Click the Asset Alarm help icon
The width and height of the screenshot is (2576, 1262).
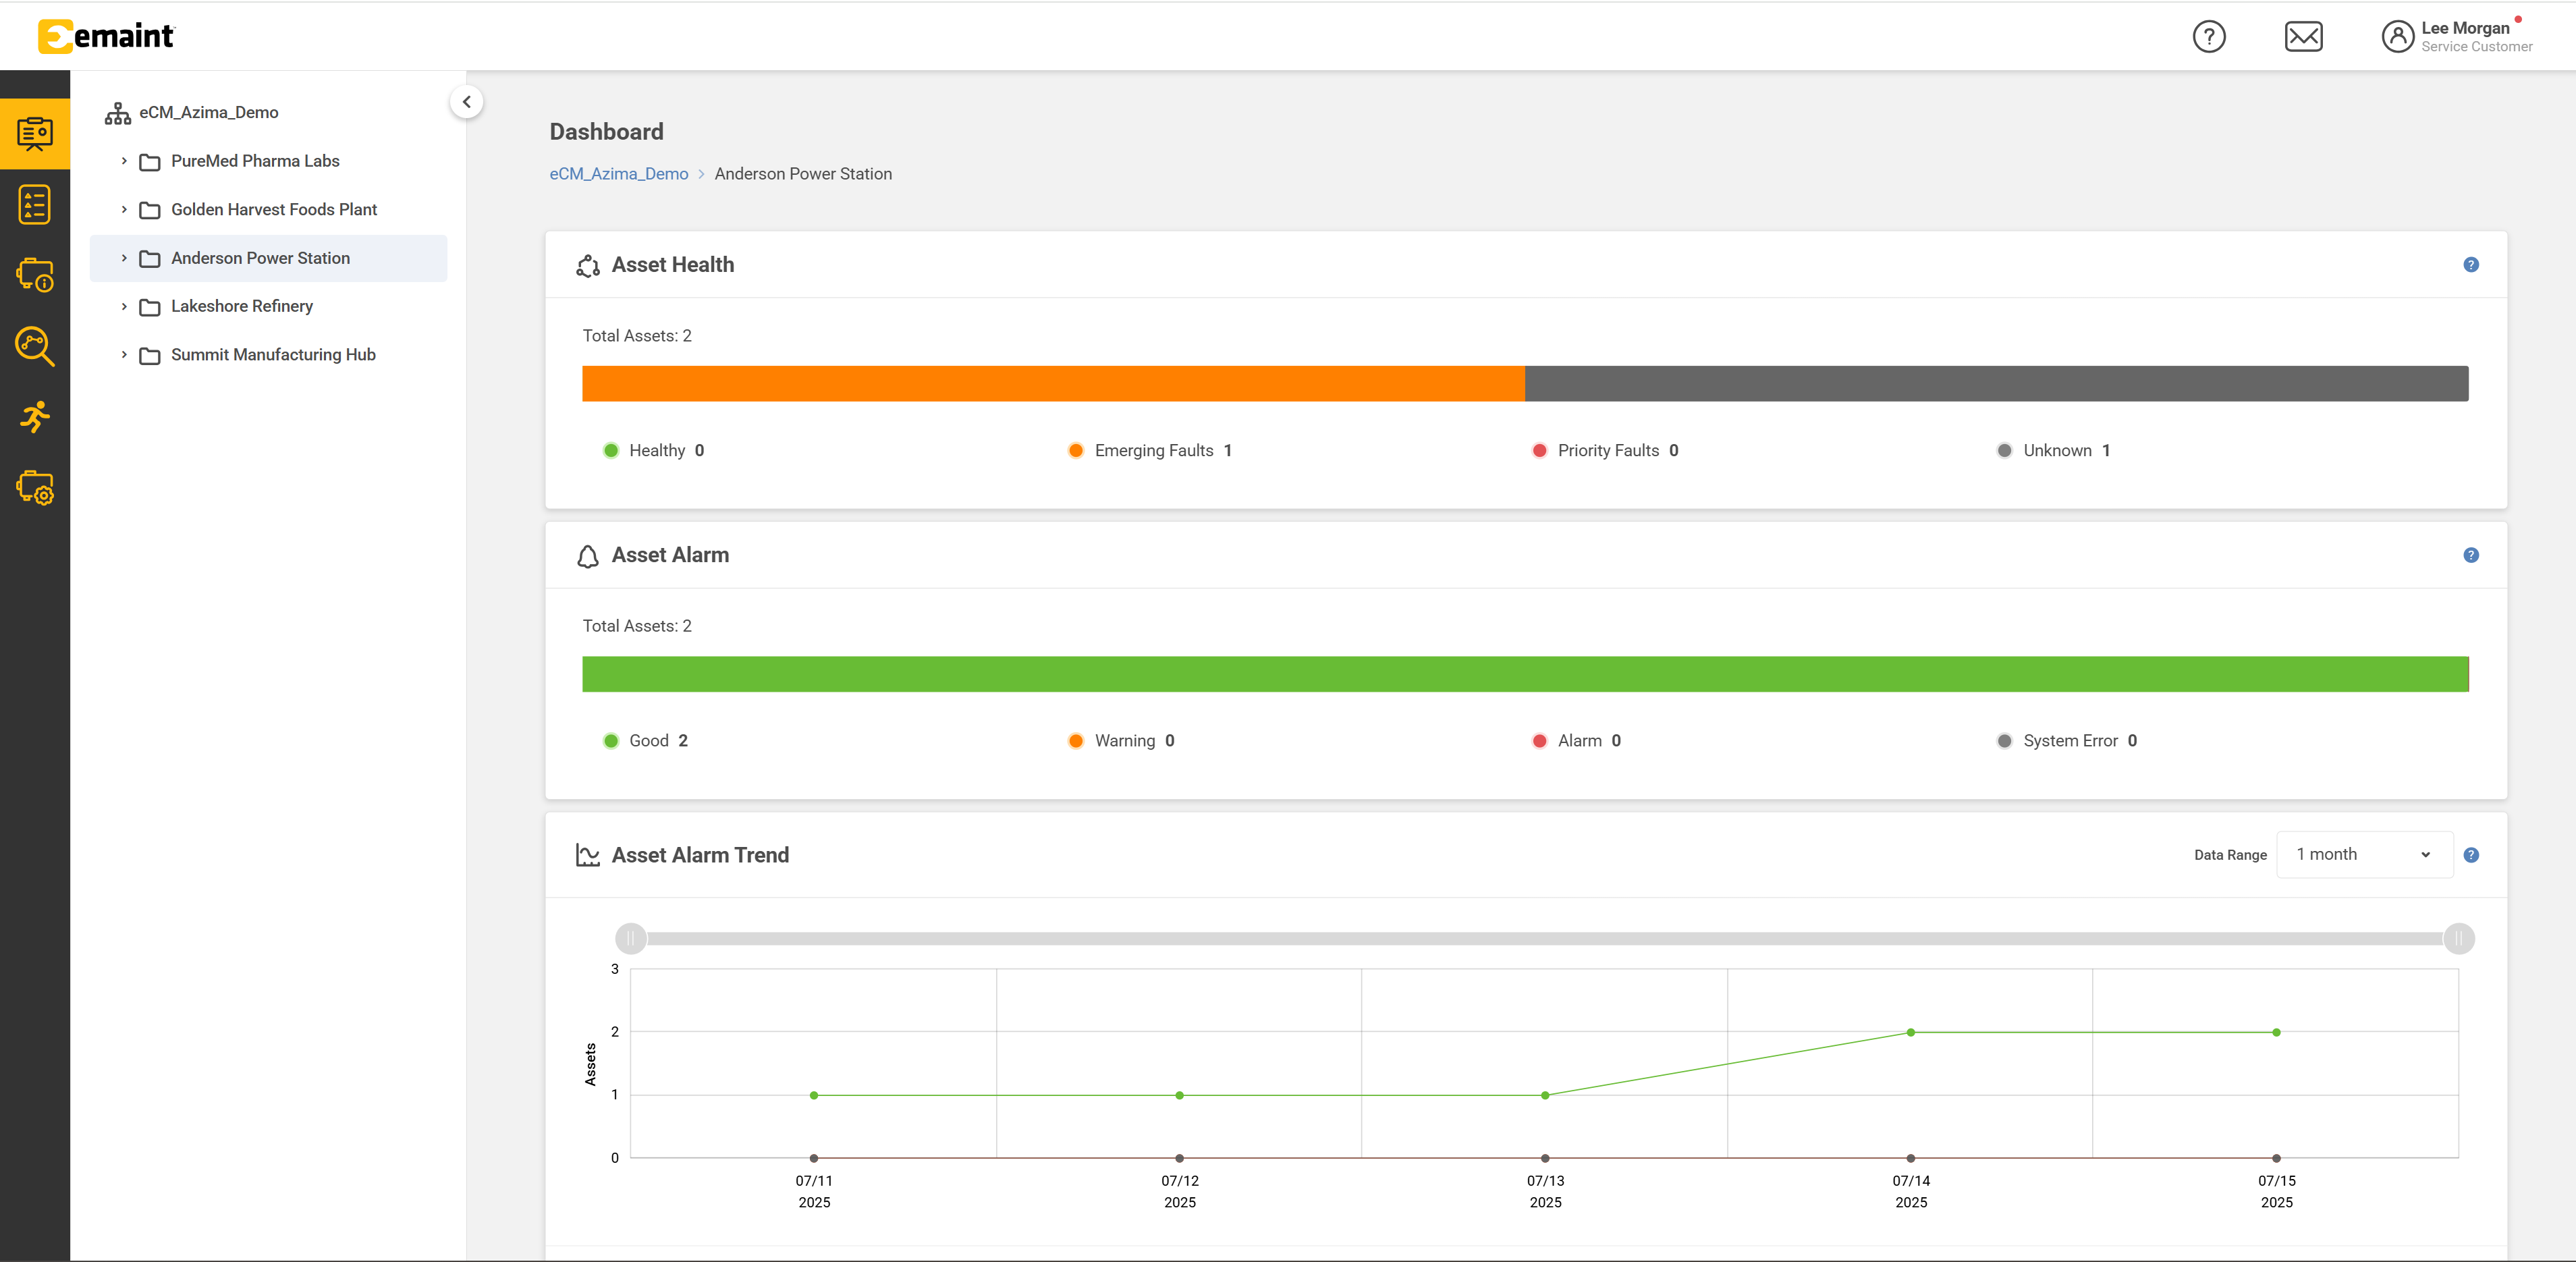click(2470, 555)
